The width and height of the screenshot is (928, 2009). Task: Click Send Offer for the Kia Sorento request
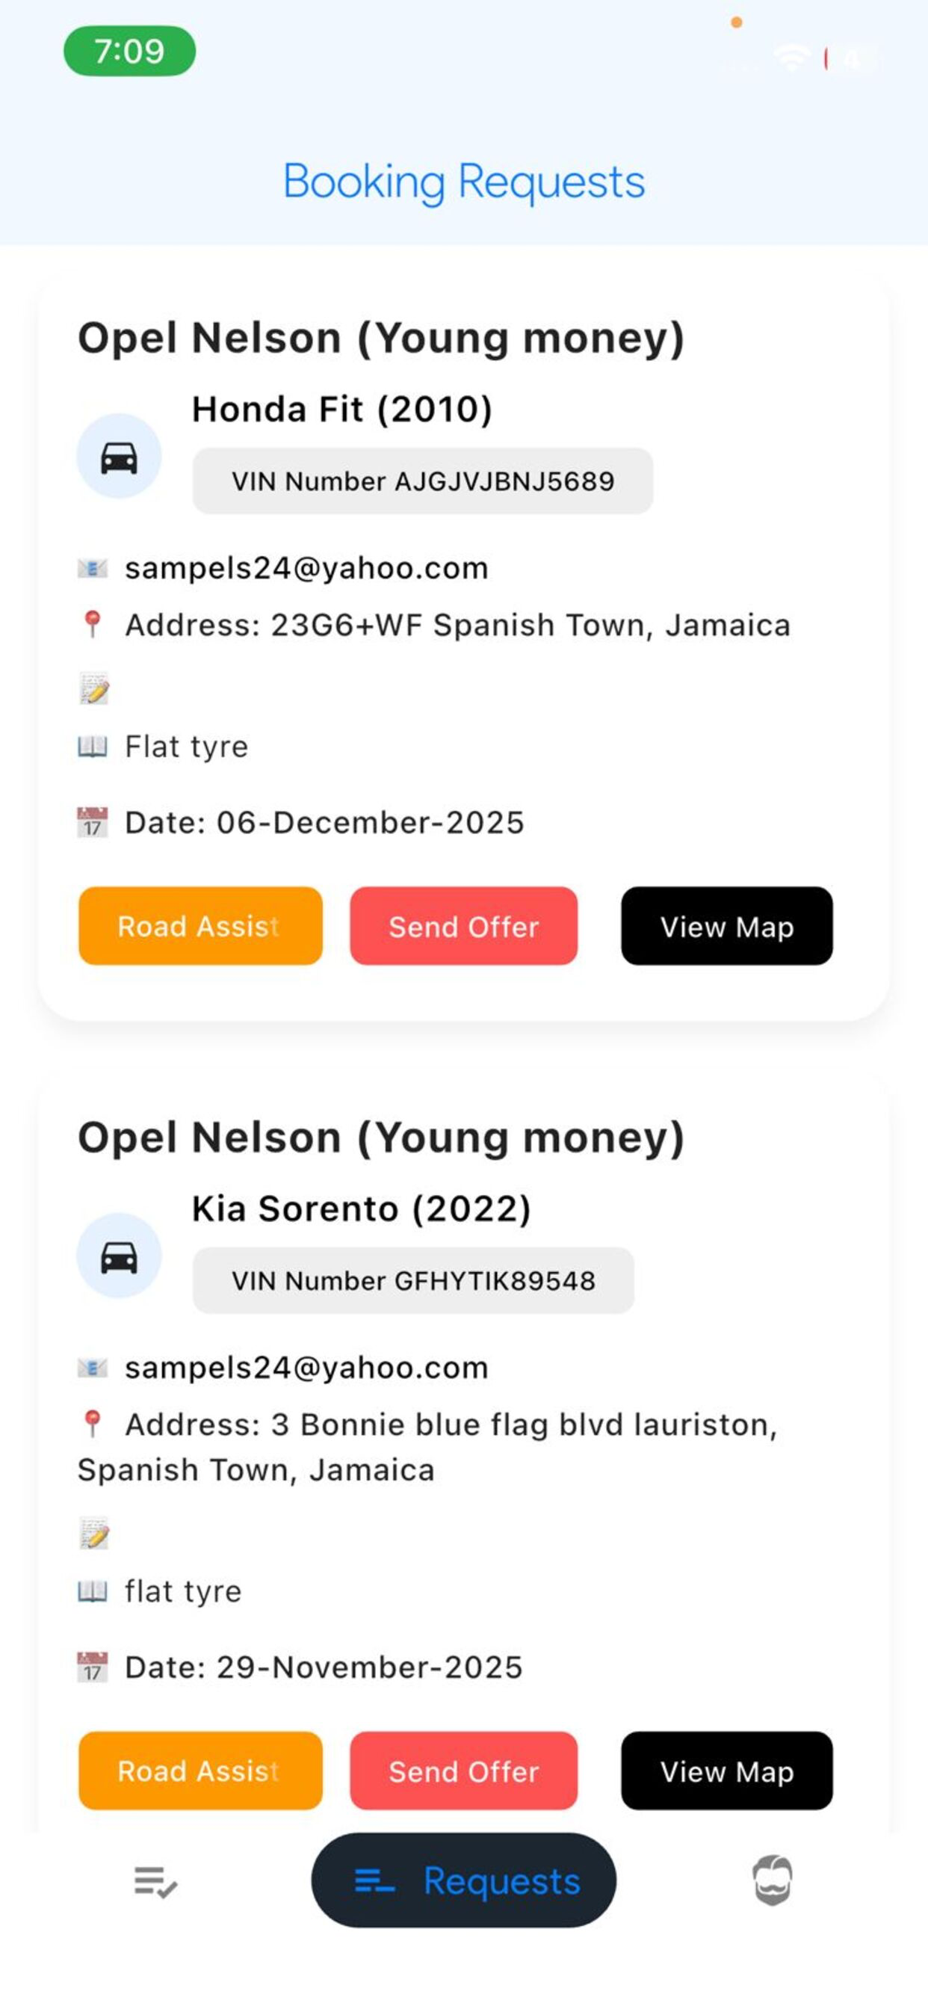click(x=463, y=1771)
